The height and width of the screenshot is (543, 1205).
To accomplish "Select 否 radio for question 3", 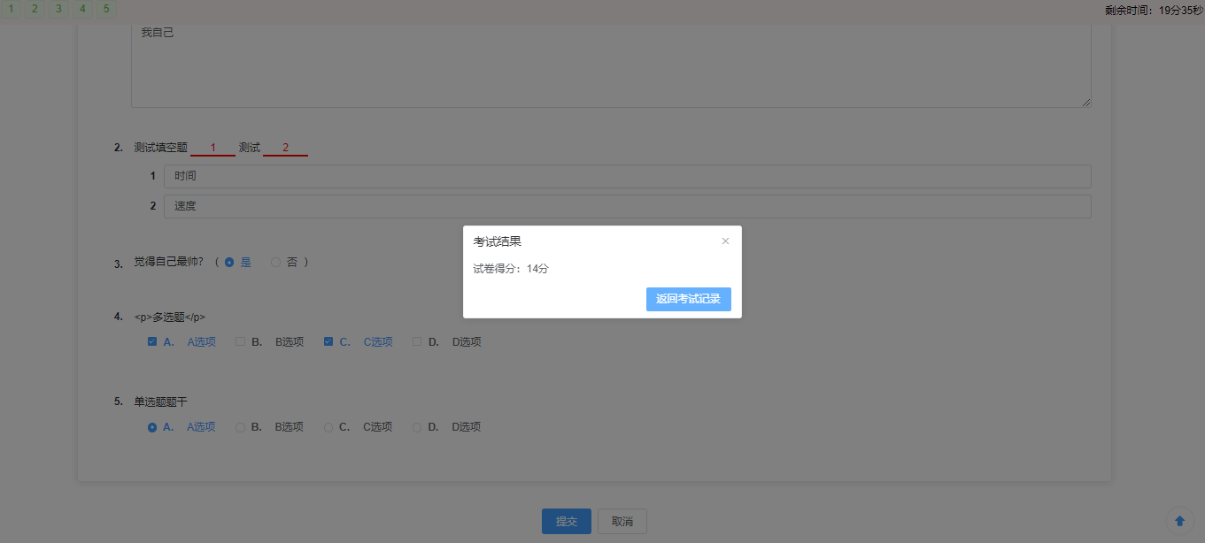I will coord(275,262).
